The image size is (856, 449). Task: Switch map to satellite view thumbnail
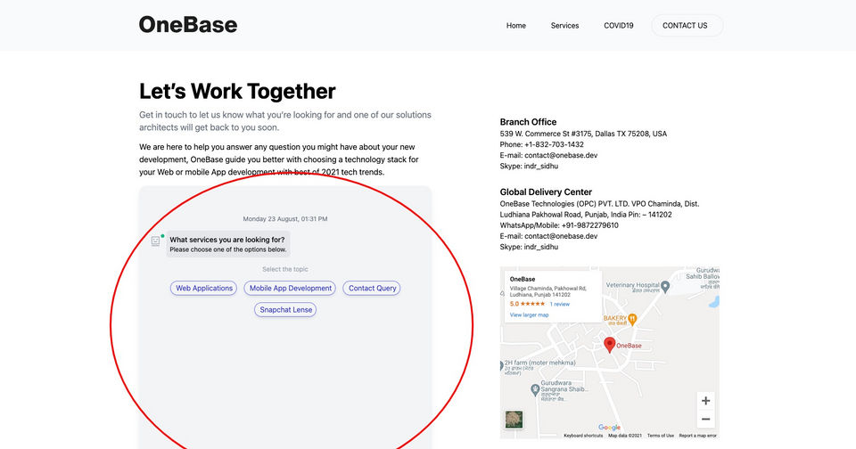514,419
